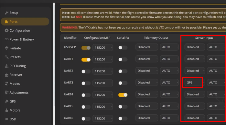Open the PID Tuning icon
Screen dimensions: 226x125
pos(6,66)
